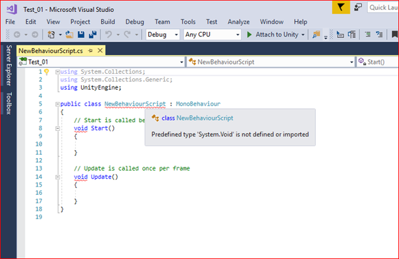Image resolution: width=399 pixels, height=259 pixels.
Task: Close the NewBehaviourScript.cs tab
Action: [100, 50]
